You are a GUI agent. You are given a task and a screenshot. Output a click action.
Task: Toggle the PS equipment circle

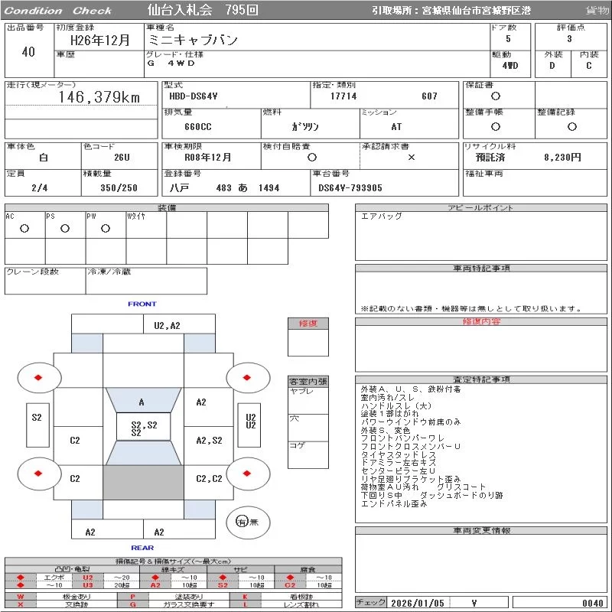tap(65, 229)
